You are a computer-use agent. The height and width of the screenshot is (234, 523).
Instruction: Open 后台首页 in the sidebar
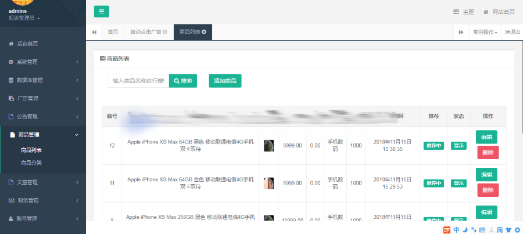coord(42,44)
